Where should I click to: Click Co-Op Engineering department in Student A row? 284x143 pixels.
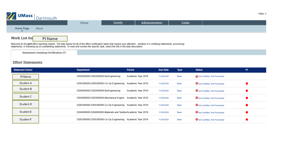point(101,84)
